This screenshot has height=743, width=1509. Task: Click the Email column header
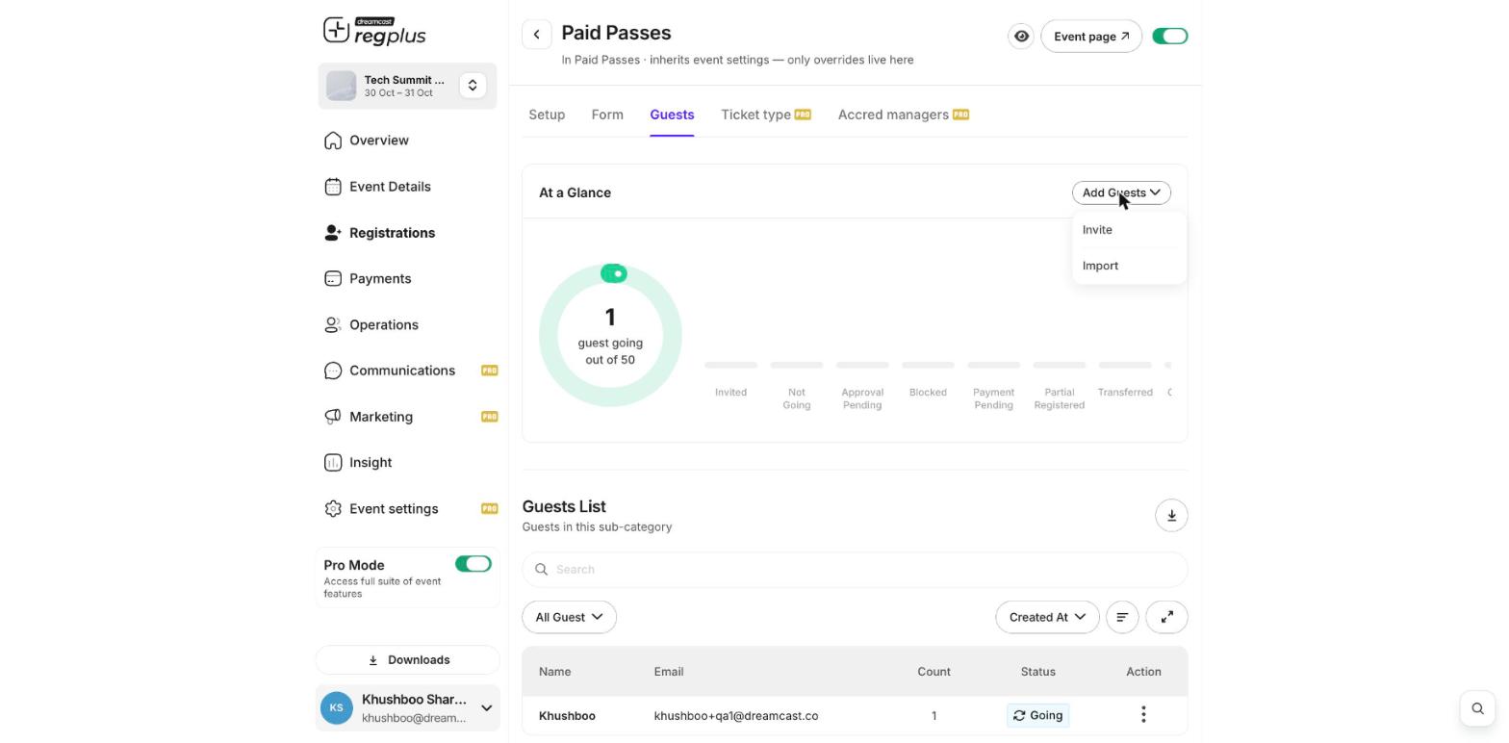tap(669, 672)
